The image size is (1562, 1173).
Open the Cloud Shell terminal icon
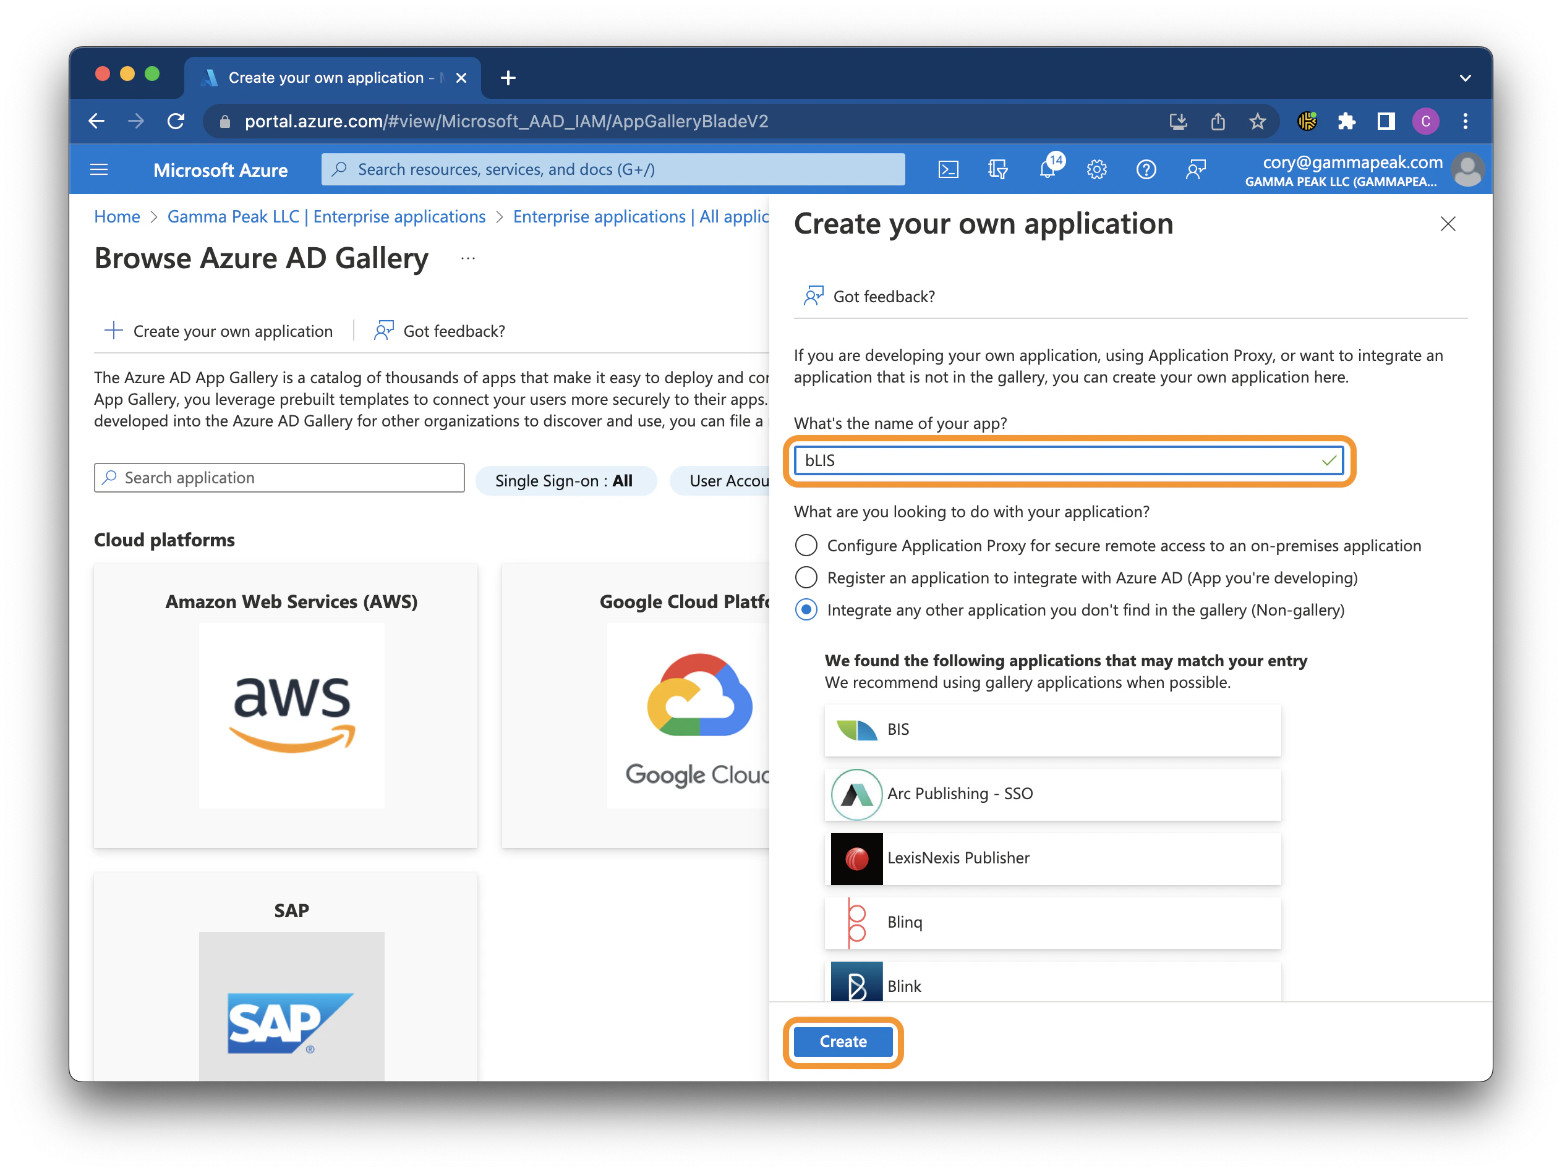coord(949,169)
